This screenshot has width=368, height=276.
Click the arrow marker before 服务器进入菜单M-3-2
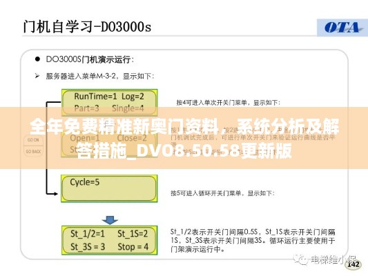pos(37,76)
